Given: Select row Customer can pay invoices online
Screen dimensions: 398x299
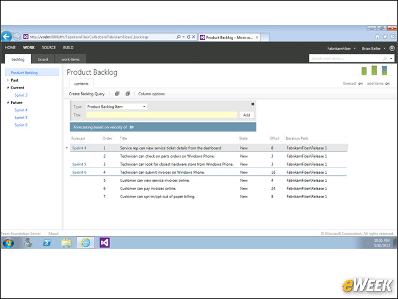Looking at the screenshot, I should [x=208, y=189].
